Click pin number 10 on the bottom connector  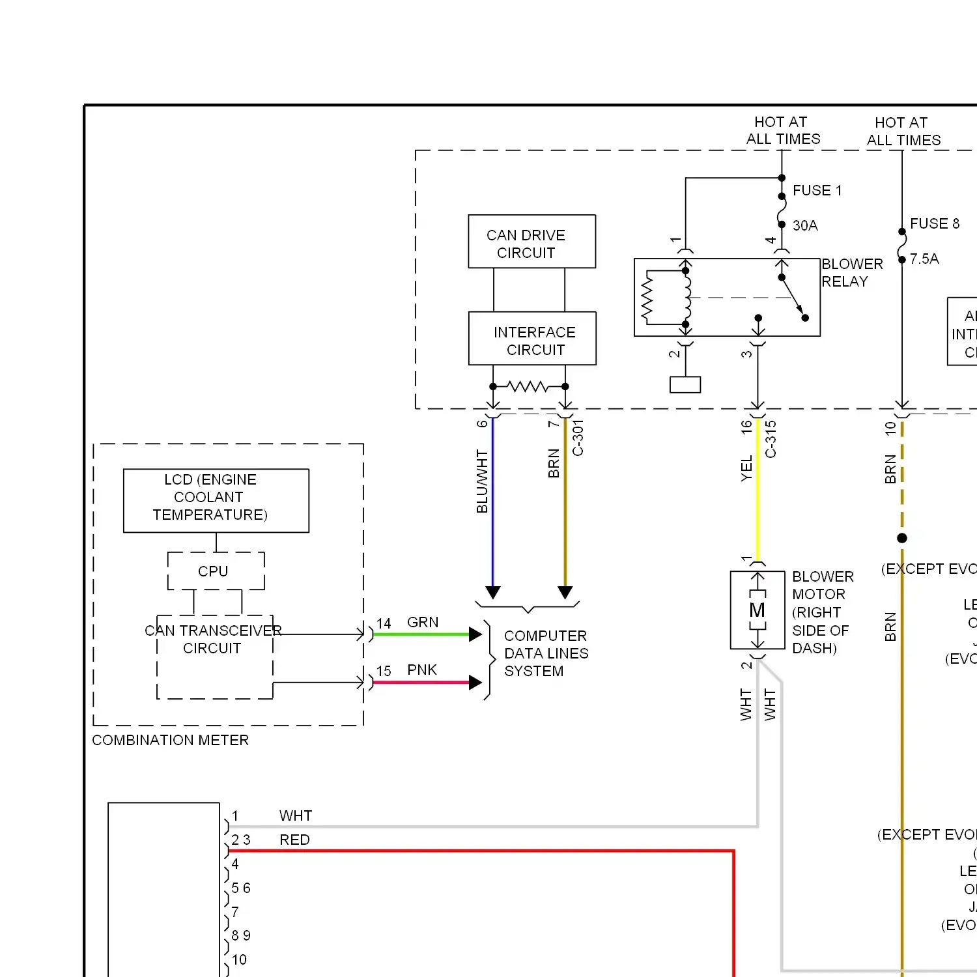click(x=239, y=960)
